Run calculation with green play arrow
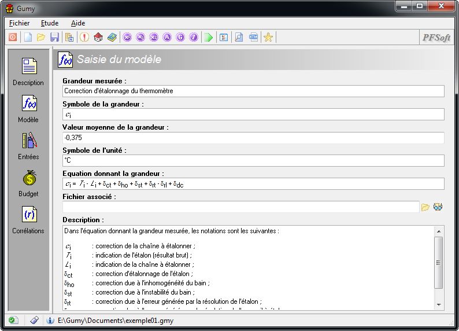This screenshot has width=459, height=331. pyautogui.click(x=209, y=37)
